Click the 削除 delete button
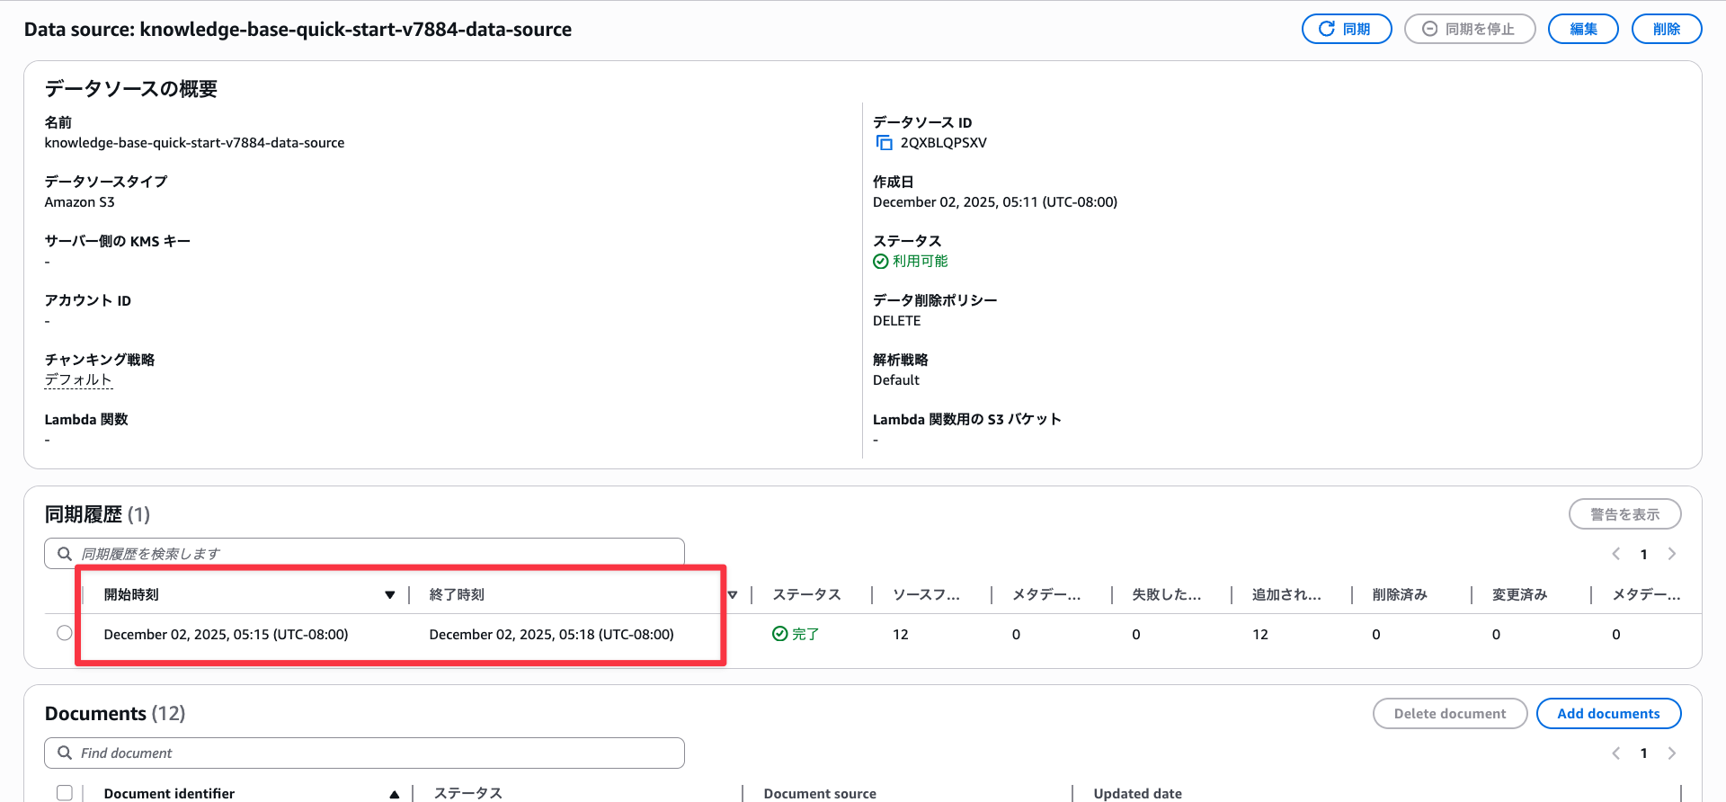Image resolution: width=1726 pixels, height=802 pixels. click(x=1666, y=29)
